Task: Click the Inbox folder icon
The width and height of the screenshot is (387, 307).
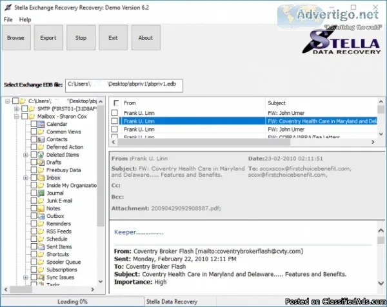Action: click(41, 177)
